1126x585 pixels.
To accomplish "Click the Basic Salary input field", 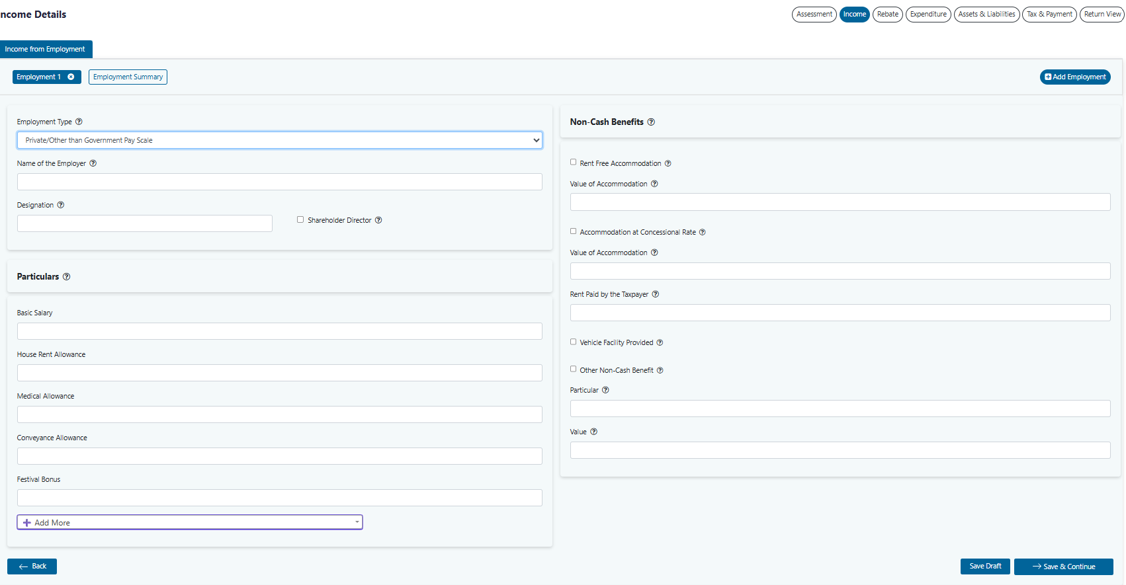I will coord(280,331).
